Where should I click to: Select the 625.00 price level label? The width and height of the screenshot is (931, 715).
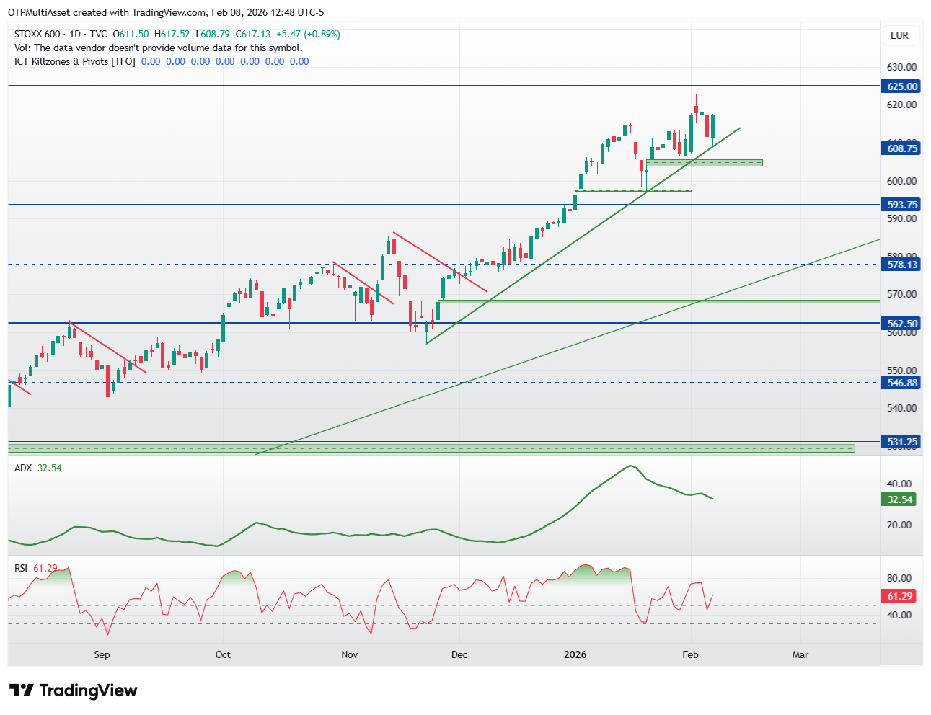point(901,86)
